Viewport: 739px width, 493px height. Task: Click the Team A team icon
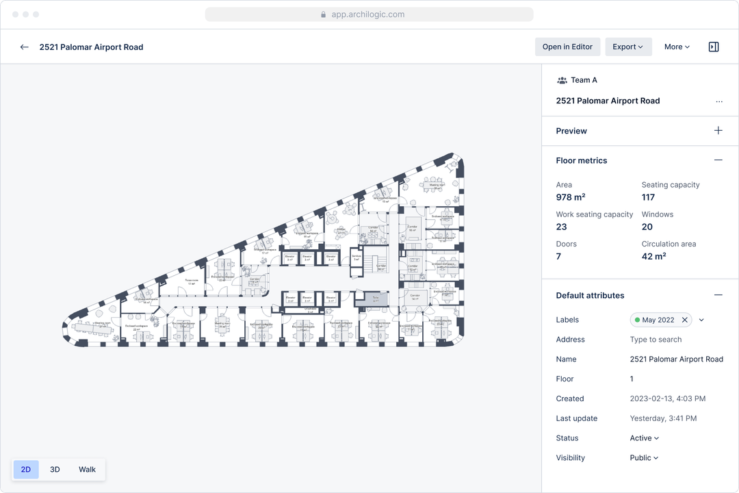click(x=562, y=79)
